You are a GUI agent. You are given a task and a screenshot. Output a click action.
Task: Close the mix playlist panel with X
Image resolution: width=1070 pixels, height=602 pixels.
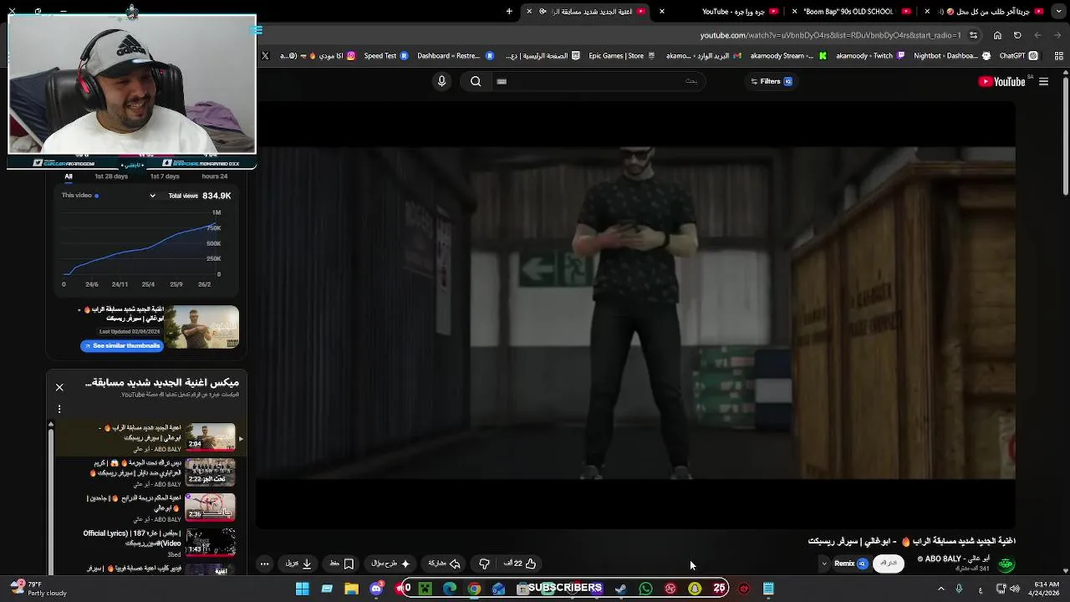pyautogui.click(x=59, y=387)
